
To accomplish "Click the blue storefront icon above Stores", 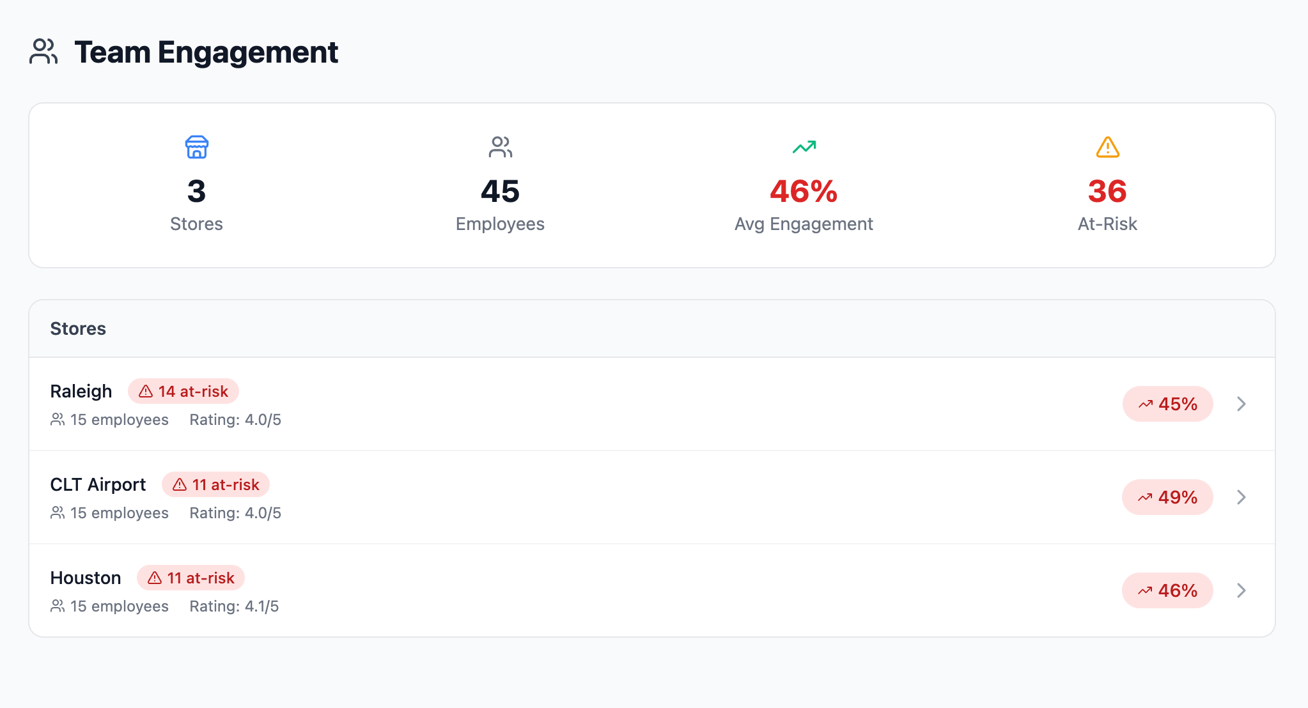I will click(x=196, y=147).
